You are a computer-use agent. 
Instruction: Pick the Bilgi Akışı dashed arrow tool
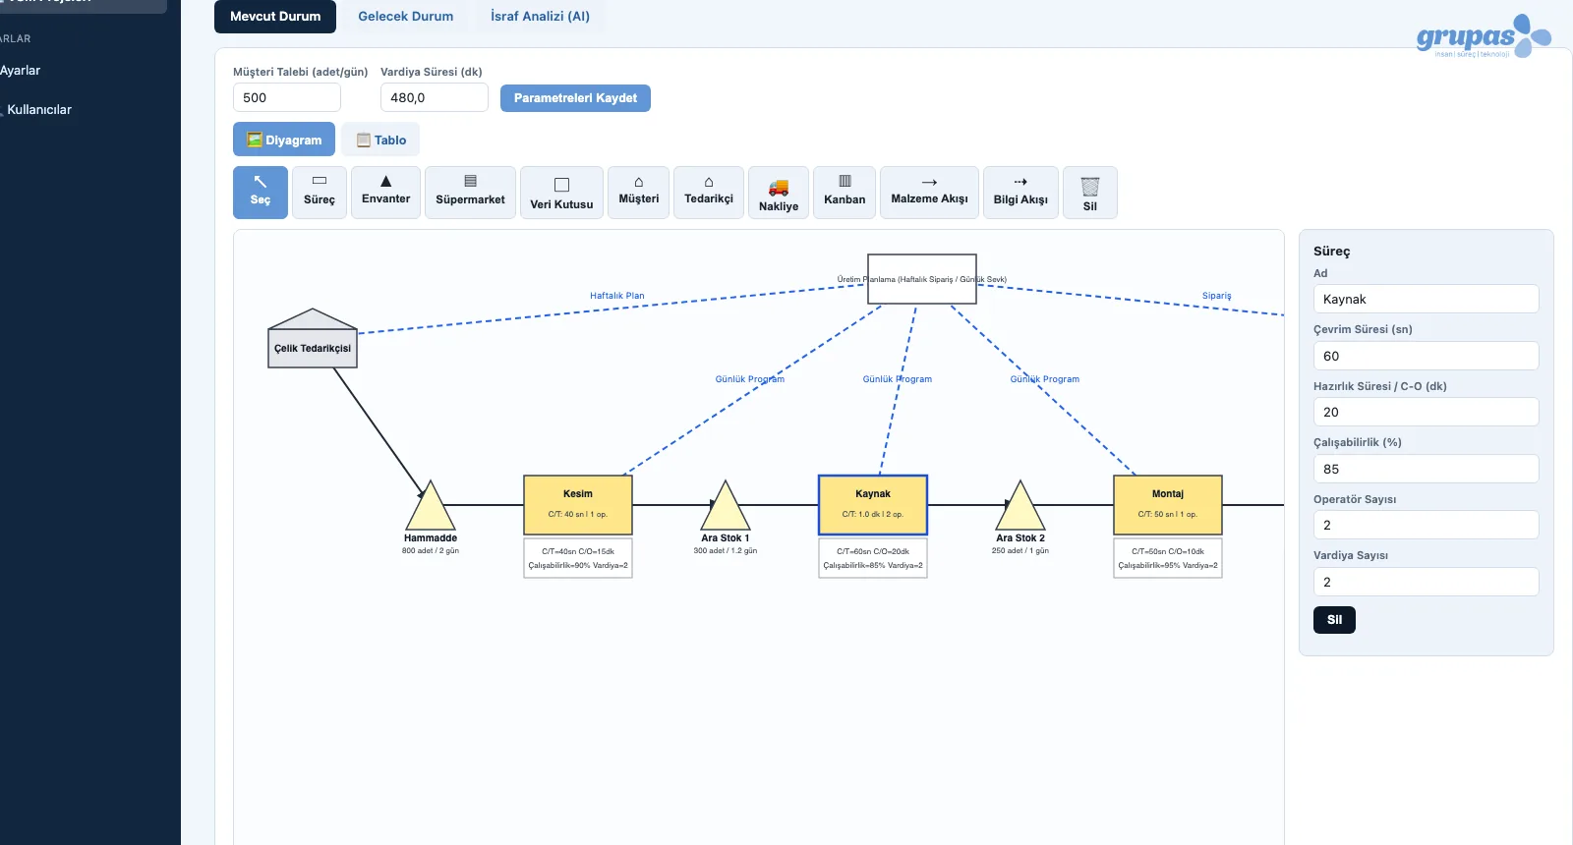[1020, 193]
